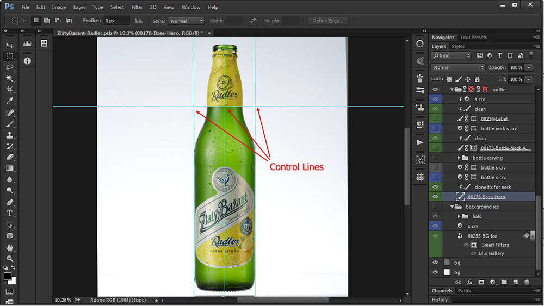Collapse the background ice group
Screen dimensions: 544x306
452,207
